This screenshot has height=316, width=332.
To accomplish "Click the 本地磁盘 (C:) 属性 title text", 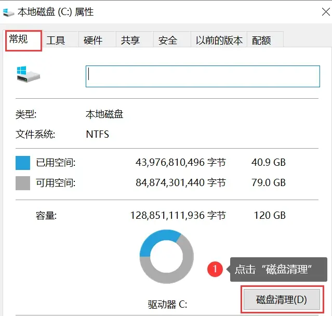I will coord(56,12).
